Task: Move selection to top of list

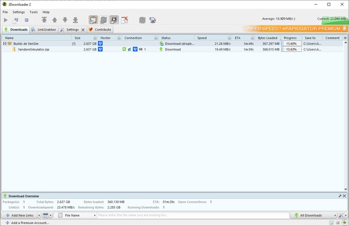Action: click(44, 20)
